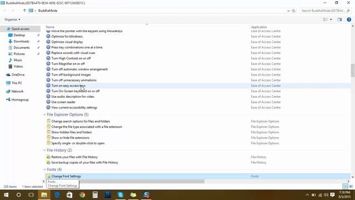Screen dimensions: 355x200
Task: Select This PC in navigation pane
Action: pyautogui.click(x=17, y=83)
